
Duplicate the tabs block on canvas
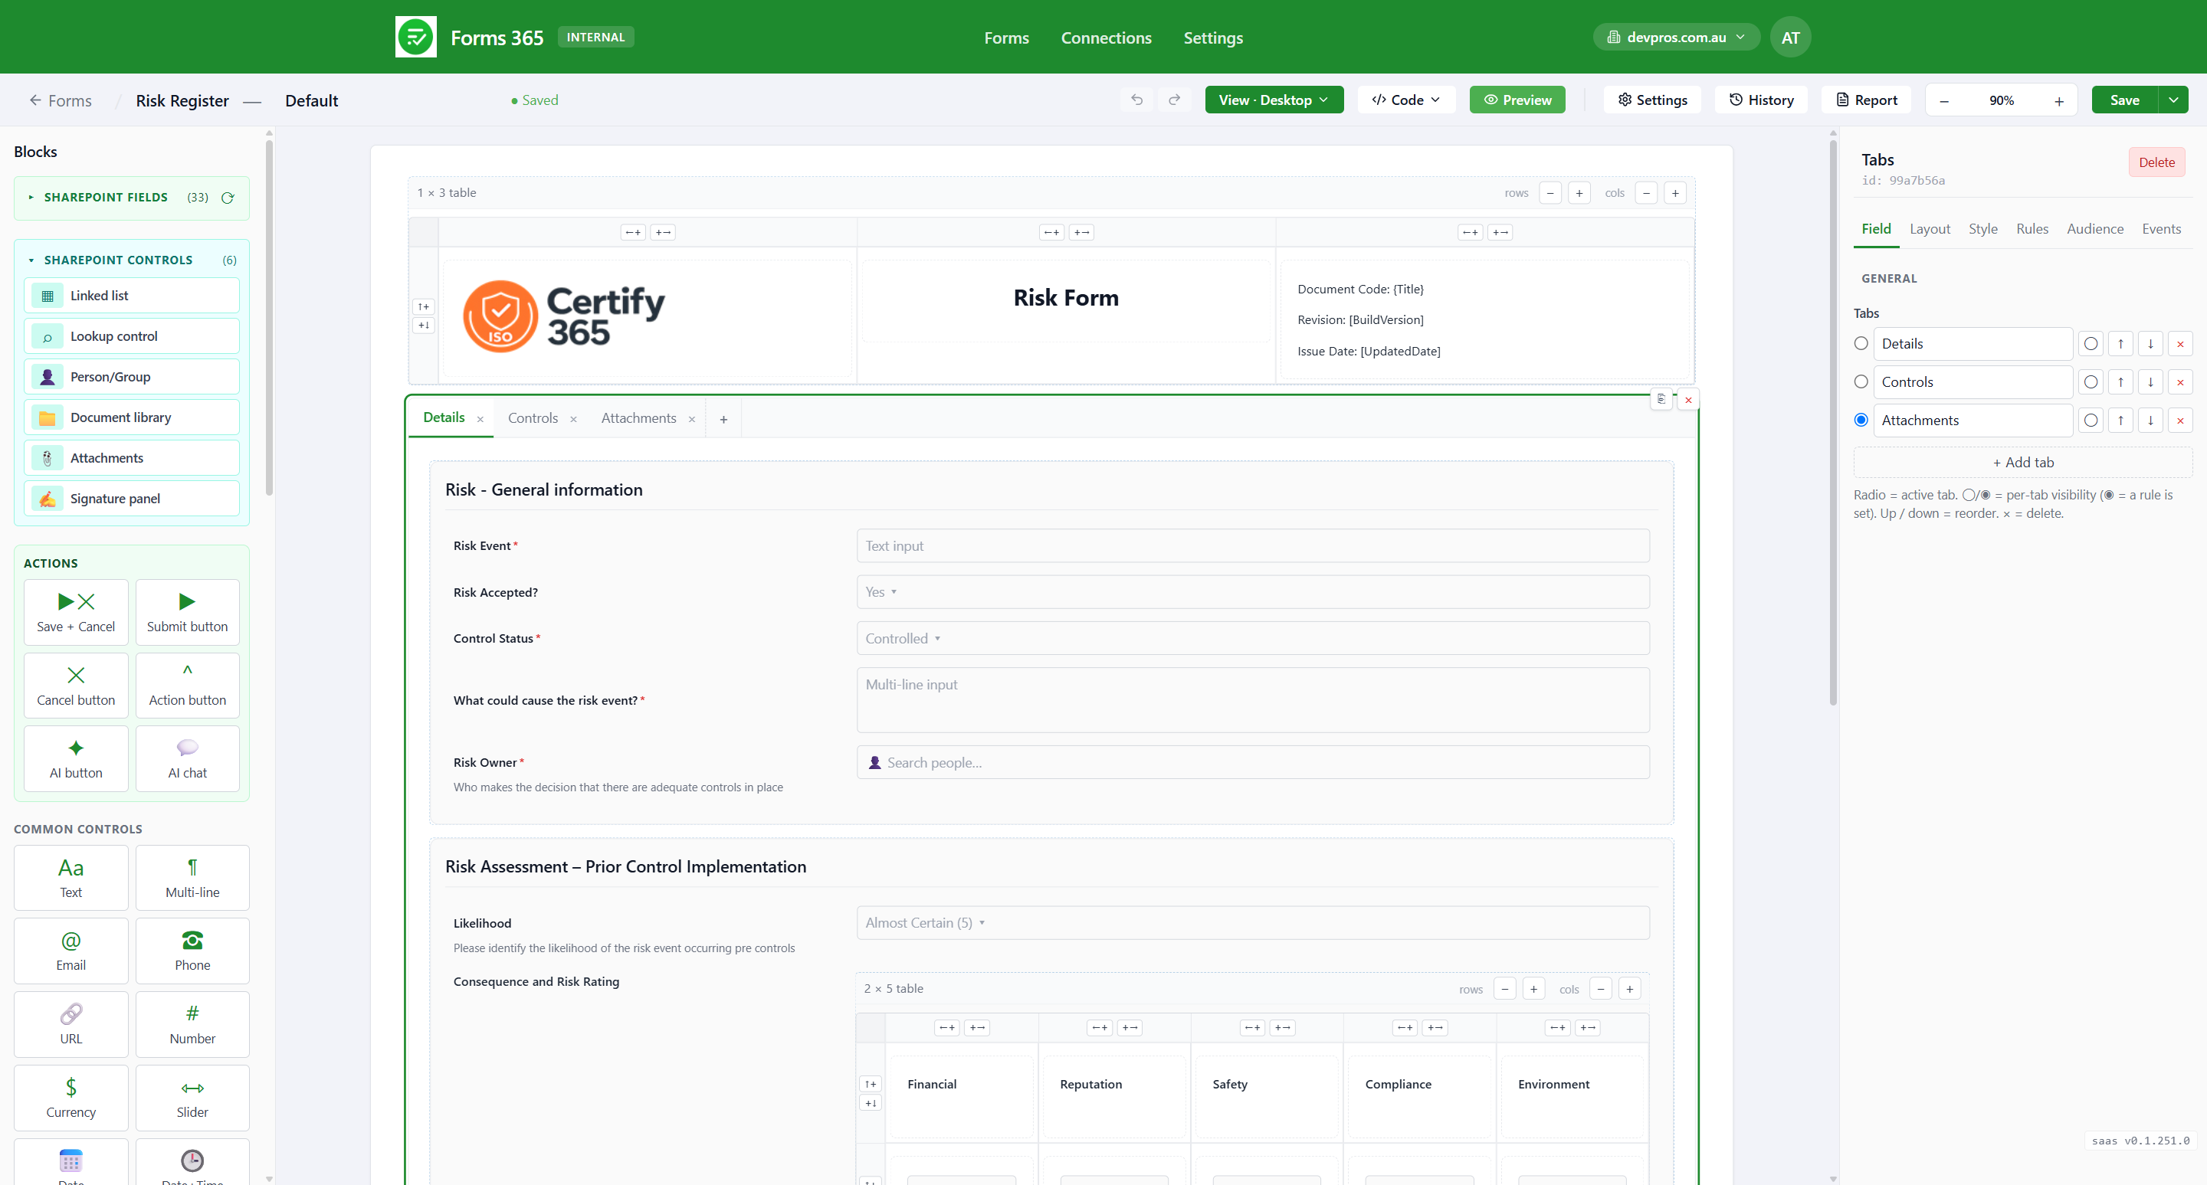(x=1661, y=399)
